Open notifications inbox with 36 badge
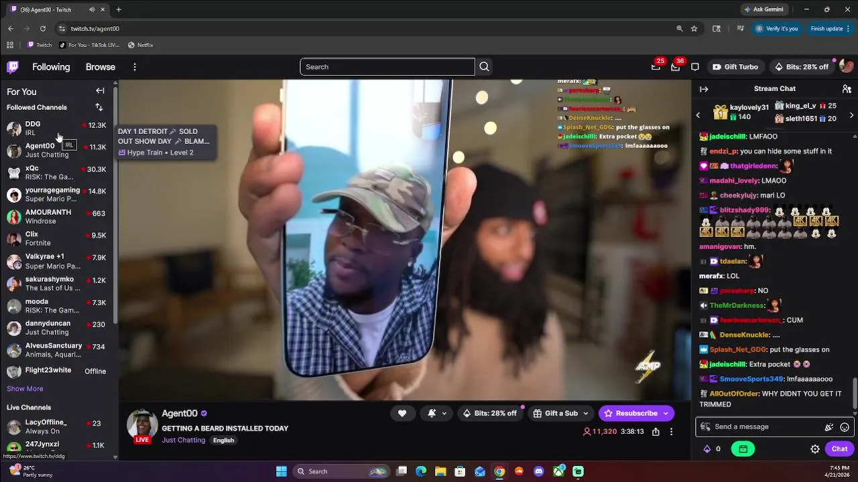 pyautogui.click(x=675, y=67)
